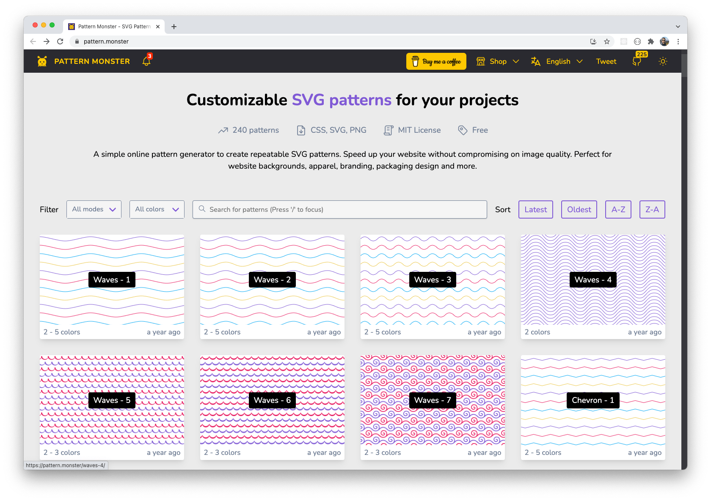Click the Pattern Monster logo icon
This screenshot has width=711, height=501.
(x=42, y=61)
